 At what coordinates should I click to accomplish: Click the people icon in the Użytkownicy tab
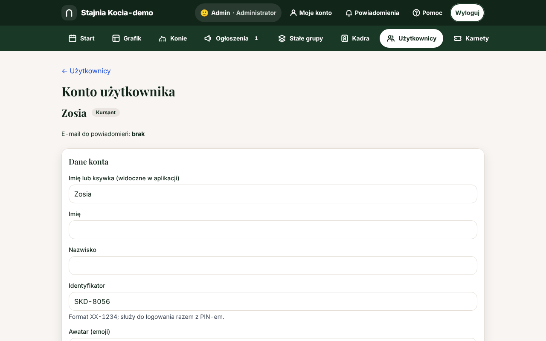pyautogui.click(x=391, y=38)
